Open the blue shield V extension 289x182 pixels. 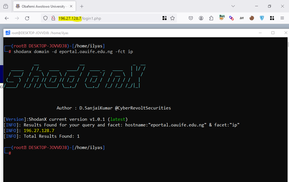262,18
